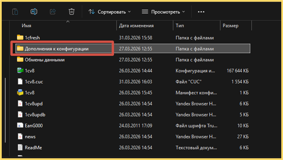This screenshot has width=283, height=160.
Task: Select the 1cv8 configuration file icon
Action: [20, 71]
